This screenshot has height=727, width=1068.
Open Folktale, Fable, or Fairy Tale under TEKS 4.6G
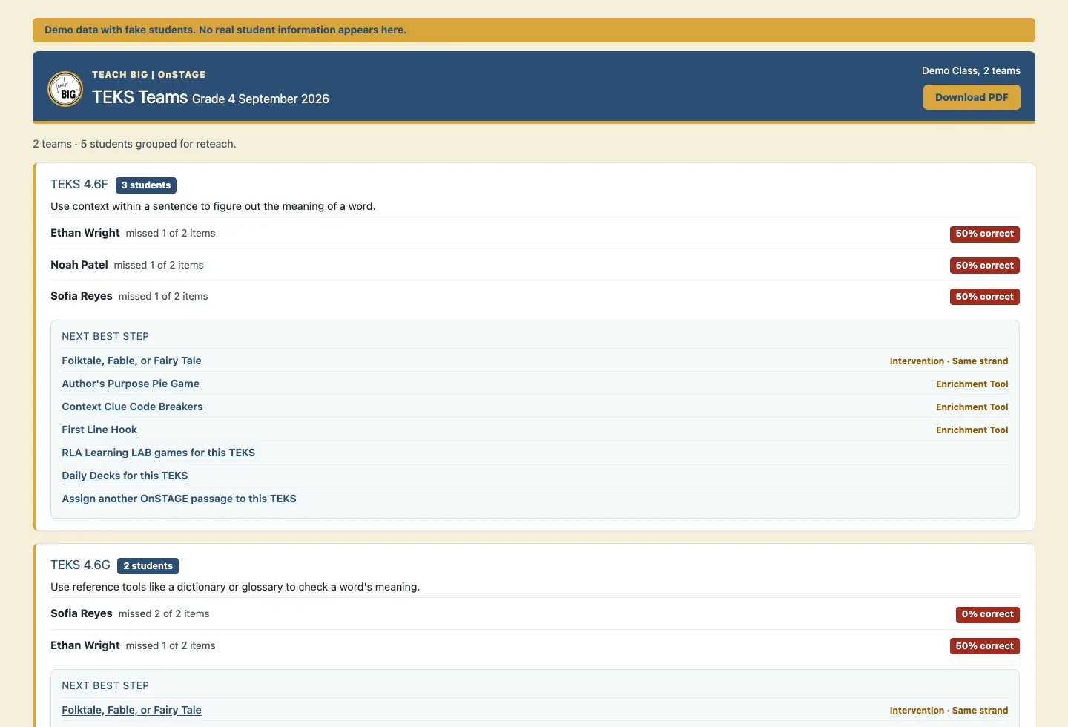131,710
